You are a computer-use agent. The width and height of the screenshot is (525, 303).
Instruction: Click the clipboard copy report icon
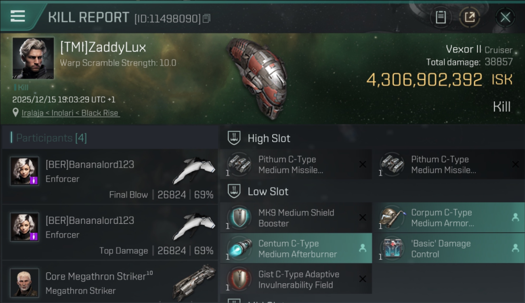tap(441, 17)
